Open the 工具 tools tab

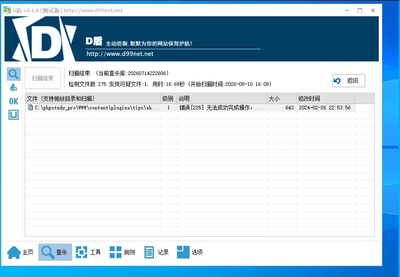click(88, 252)
